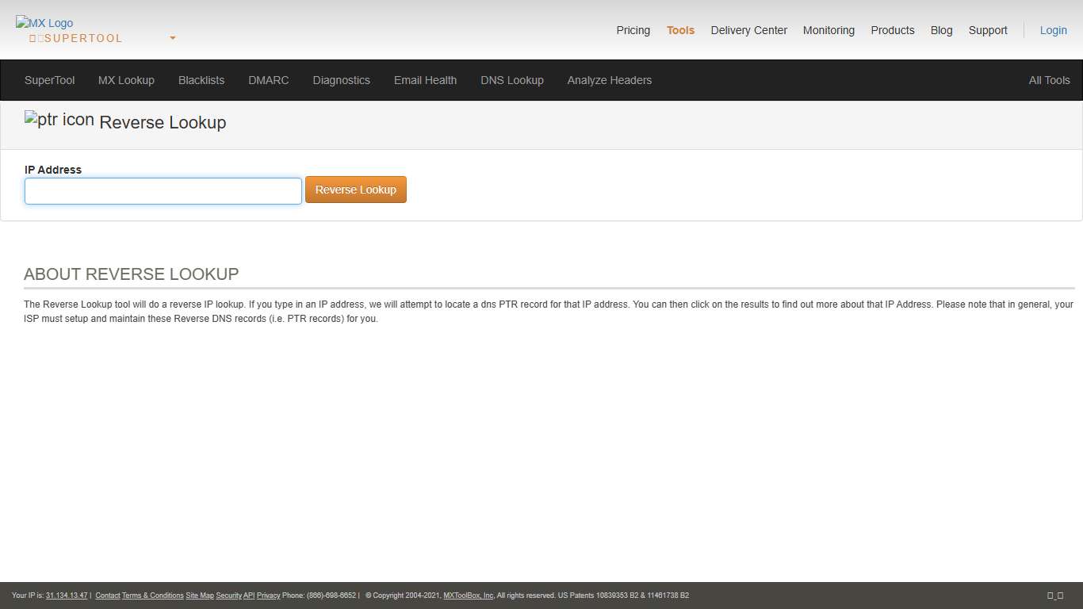Select the Email Health tab

(425, 80)
